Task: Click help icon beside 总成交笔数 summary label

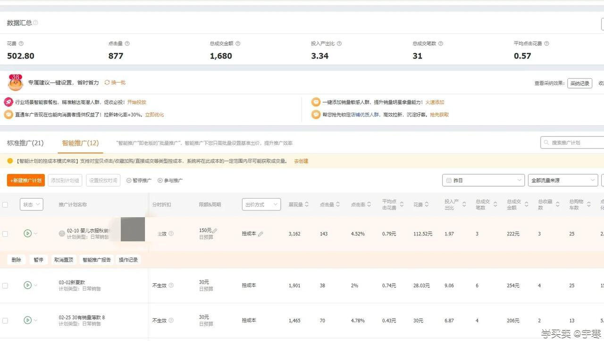Action: pos(441,43)
